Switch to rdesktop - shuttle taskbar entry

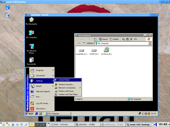tap(88, 124)
